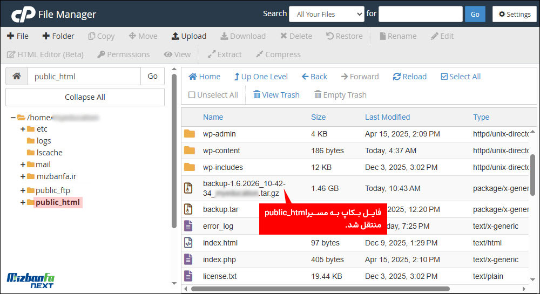The image size is (540, 294).
Task: Expand the mail folder tree node
Action: 23,165
